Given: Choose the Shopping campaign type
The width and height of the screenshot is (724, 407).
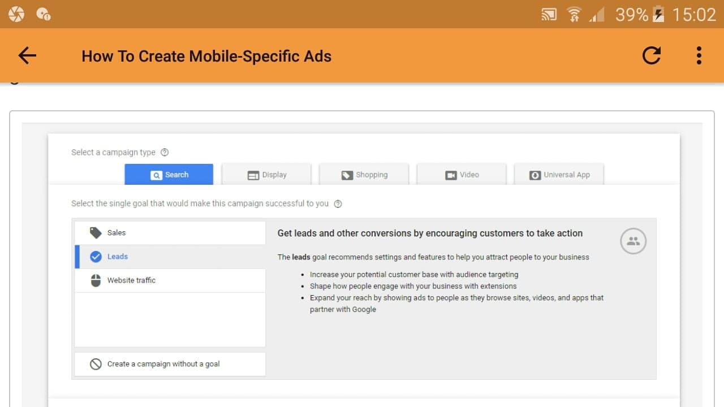Looking at the screenshot, I should point(364,175).
